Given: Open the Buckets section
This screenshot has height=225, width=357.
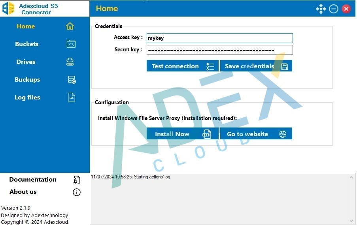Looking at the screenshot, I should pyautogui.click(x=26, y=44).
